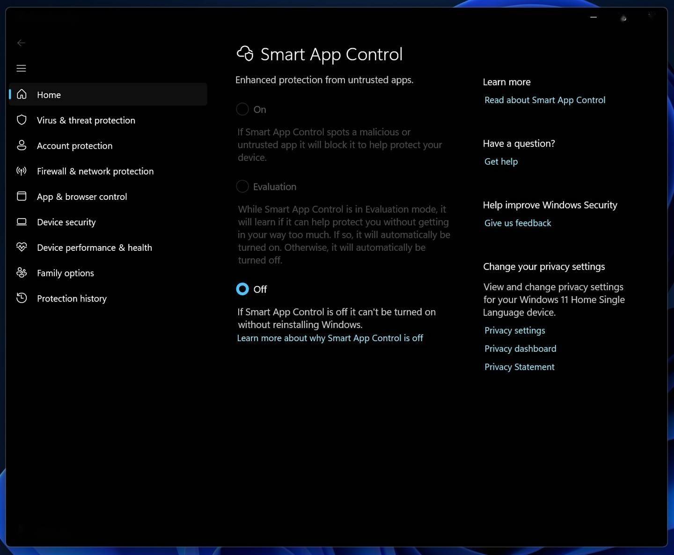Select the On radio button

coord(242,110)
